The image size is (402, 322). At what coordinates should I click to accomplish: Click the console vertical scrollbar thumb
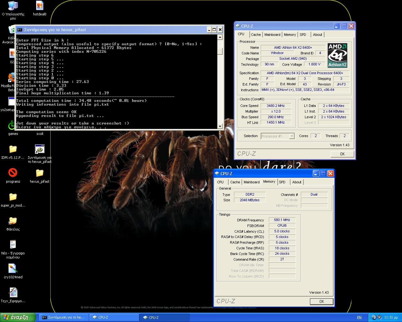220,51
